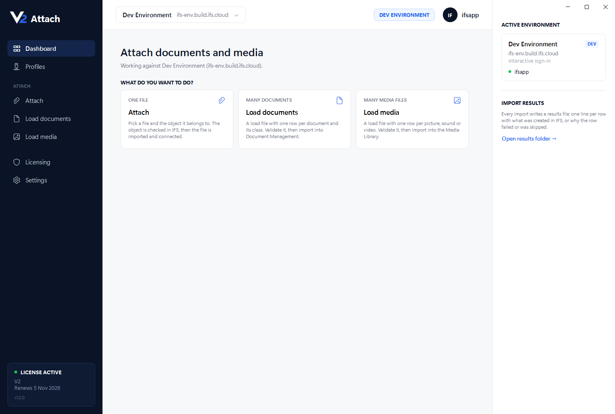Open the Load media card
Image resolution: width=615 pixels, height=414 pixels.
tap(412, 119)
